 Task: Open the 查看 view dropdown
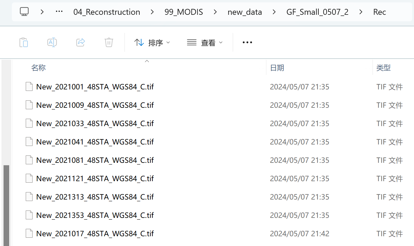coord(204,43)
